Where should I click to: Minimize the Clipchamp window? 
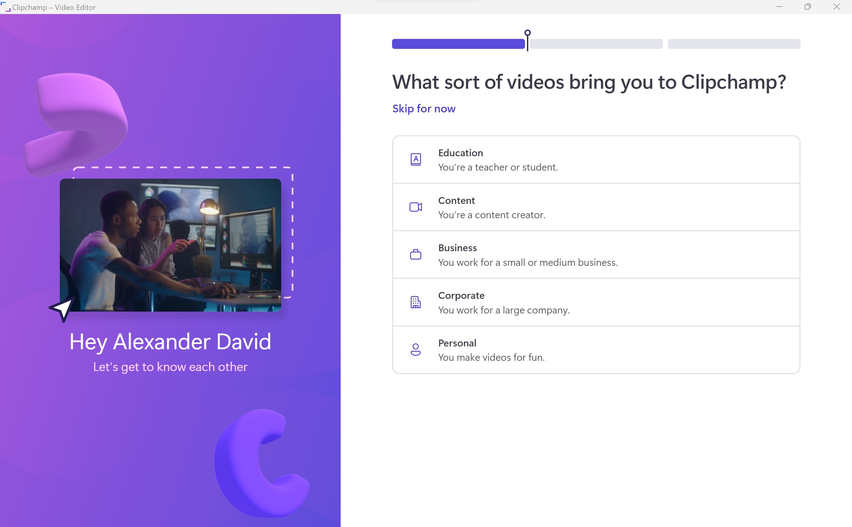click(779, 7)
